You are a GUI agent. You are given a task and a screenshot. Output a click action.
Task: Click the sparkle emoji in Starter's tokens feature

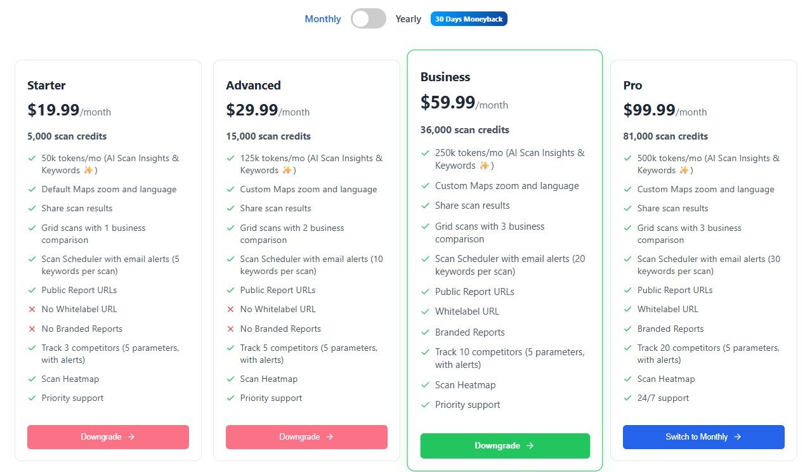pyautogui.click(x=88, y=170)
